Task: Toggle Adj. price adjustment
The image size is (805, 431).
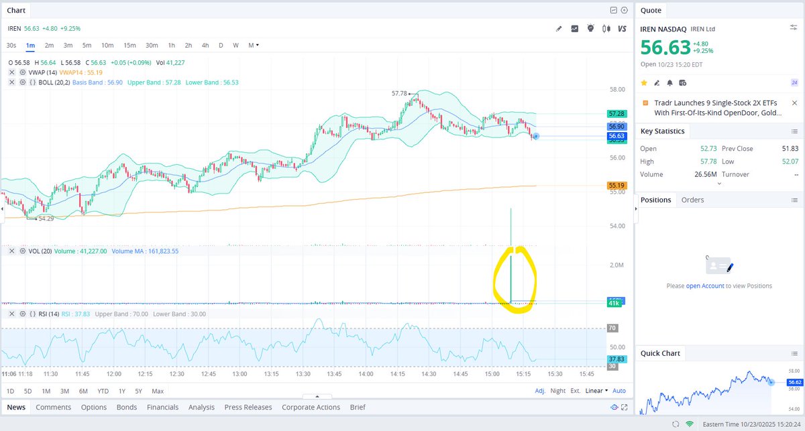Action: [540, 390]
